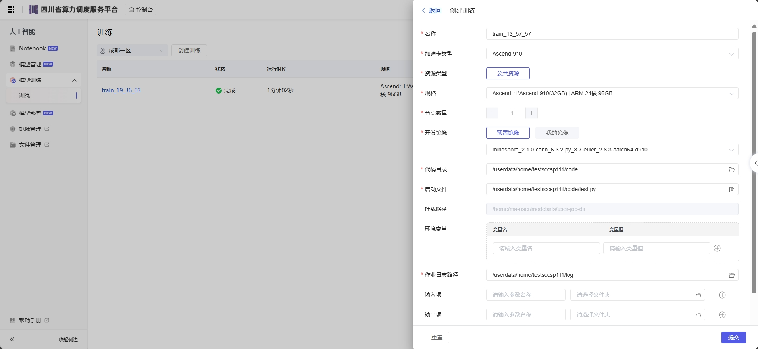This screenshot has height=349, width=758.
Task: Click the back chevron icon beside 返回
Action: tap(423, 11)
